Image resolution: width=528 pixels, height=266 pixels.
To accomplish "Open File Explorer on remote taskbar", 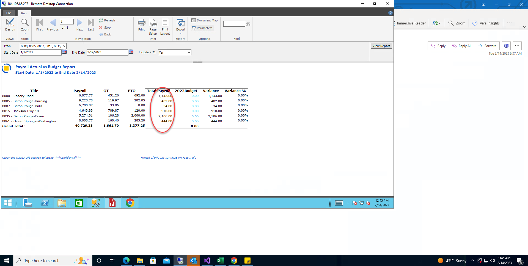I will [x=62, y=203].
